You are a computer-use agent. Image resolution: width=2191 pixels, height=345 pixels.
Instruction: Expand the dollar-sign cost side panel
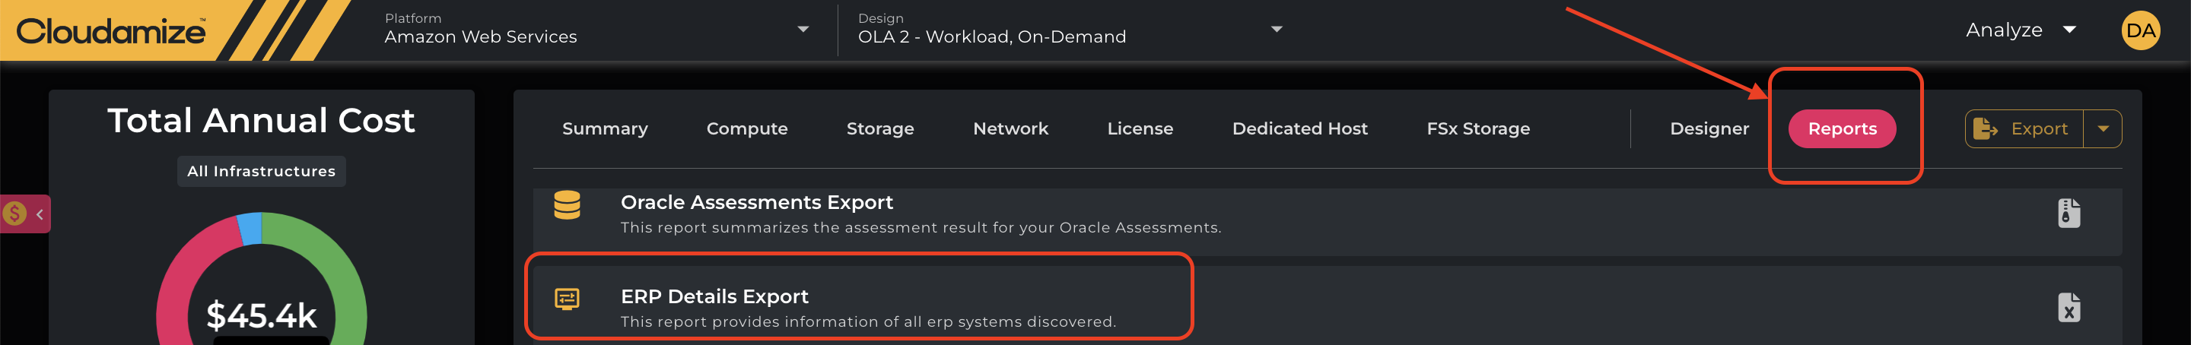(x=26, y=214)
